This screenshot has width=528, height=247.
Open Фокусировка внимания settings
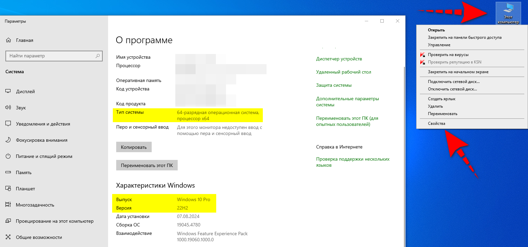[x=54, y=140]
